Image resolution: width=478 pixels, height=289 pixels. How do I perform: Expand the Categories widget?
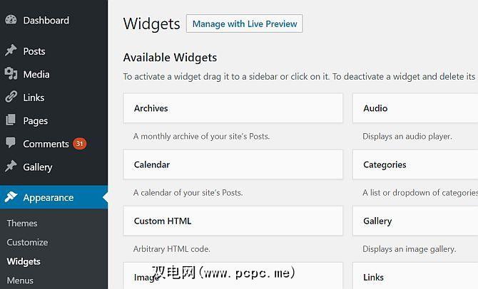415,164
